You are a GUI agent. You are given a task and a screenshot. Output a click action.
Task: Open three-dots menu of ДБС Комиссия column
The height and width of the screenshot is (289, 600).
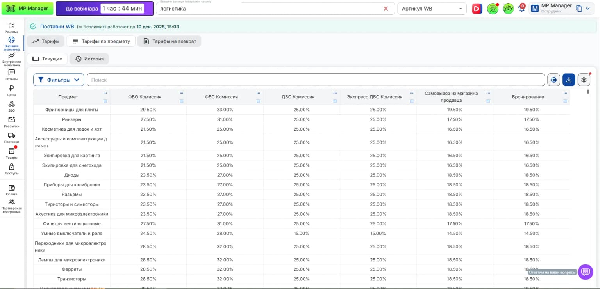coord(335,93)
